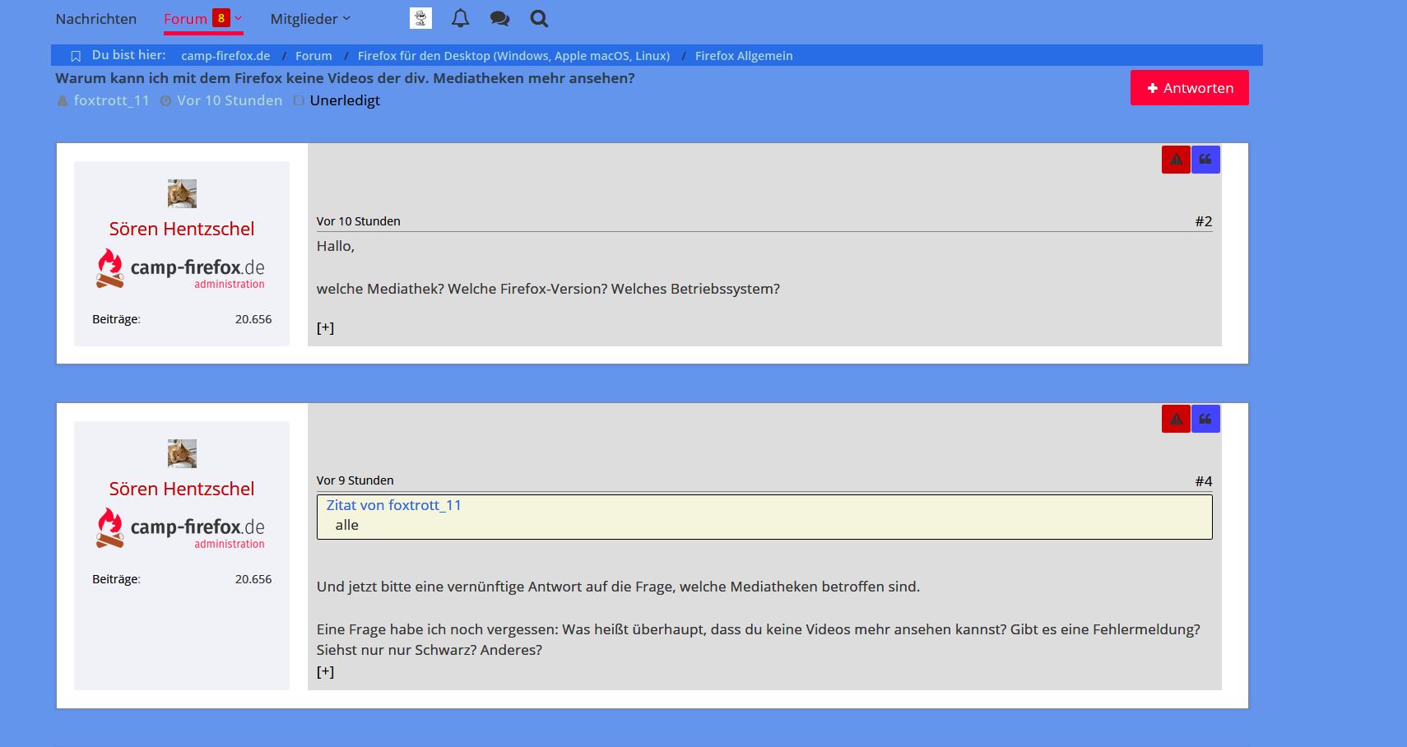Click the 'Eine Frage habe ich noch vergessen' paragraph
The height and width of the screenshot is (747, 1407).
(759, 639)
